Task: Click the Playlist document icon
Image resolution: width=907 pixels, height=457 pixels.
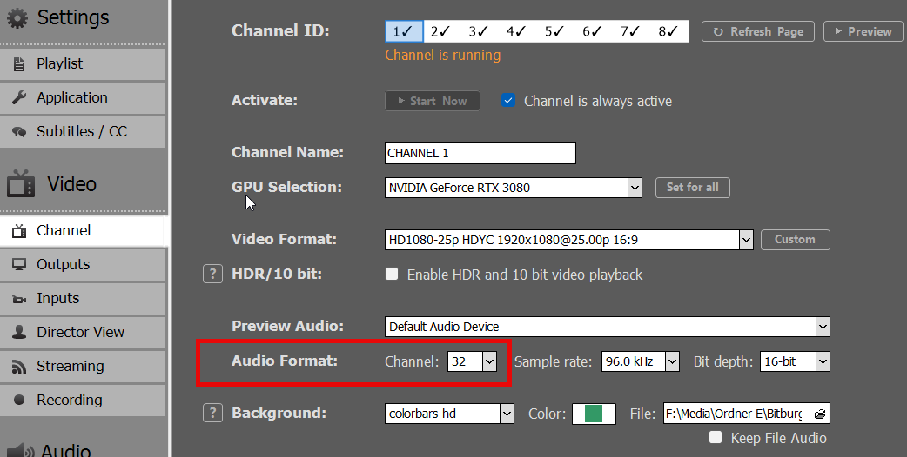Action: [x=19, y=64]
